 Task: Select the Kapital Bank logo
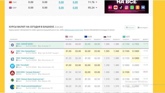pyautogui.click(x=12, y=59)
